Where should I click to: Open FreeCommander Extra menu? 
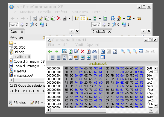coord(96,12)
